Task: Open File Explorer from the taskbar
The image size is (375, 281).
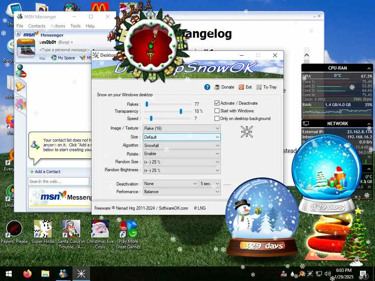Action: pyautogui.click(x=45, y=274)
